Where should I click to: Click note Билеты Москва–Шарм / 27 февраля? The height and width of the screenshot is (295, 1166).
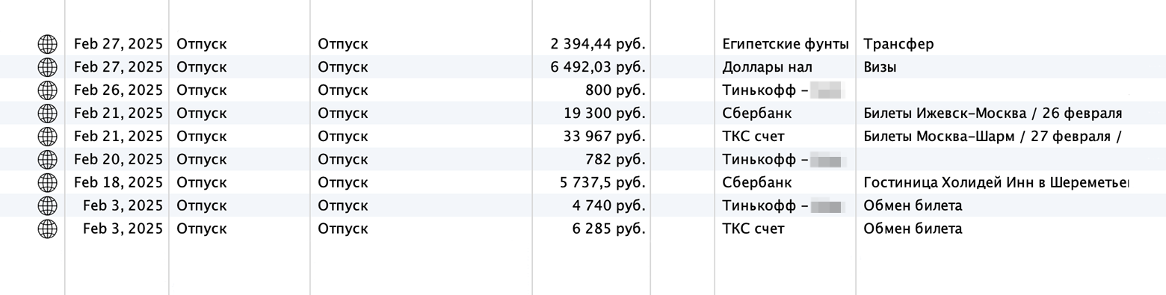(993, 137)
